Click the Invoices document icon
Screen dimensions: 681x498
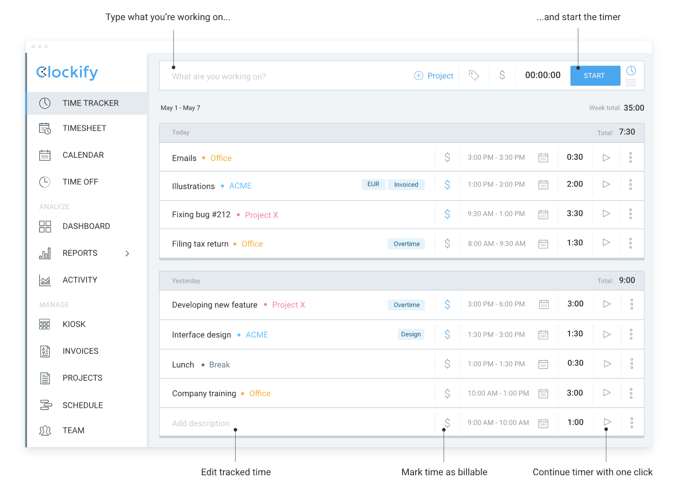pos(45,351)
